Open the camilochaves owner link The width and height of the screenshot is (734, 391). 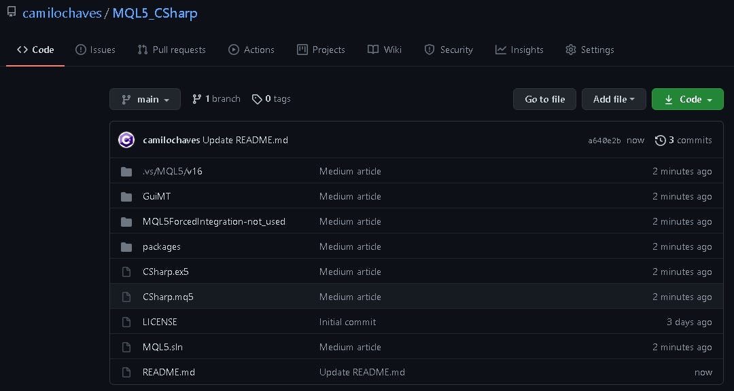(x=62, y=13)
